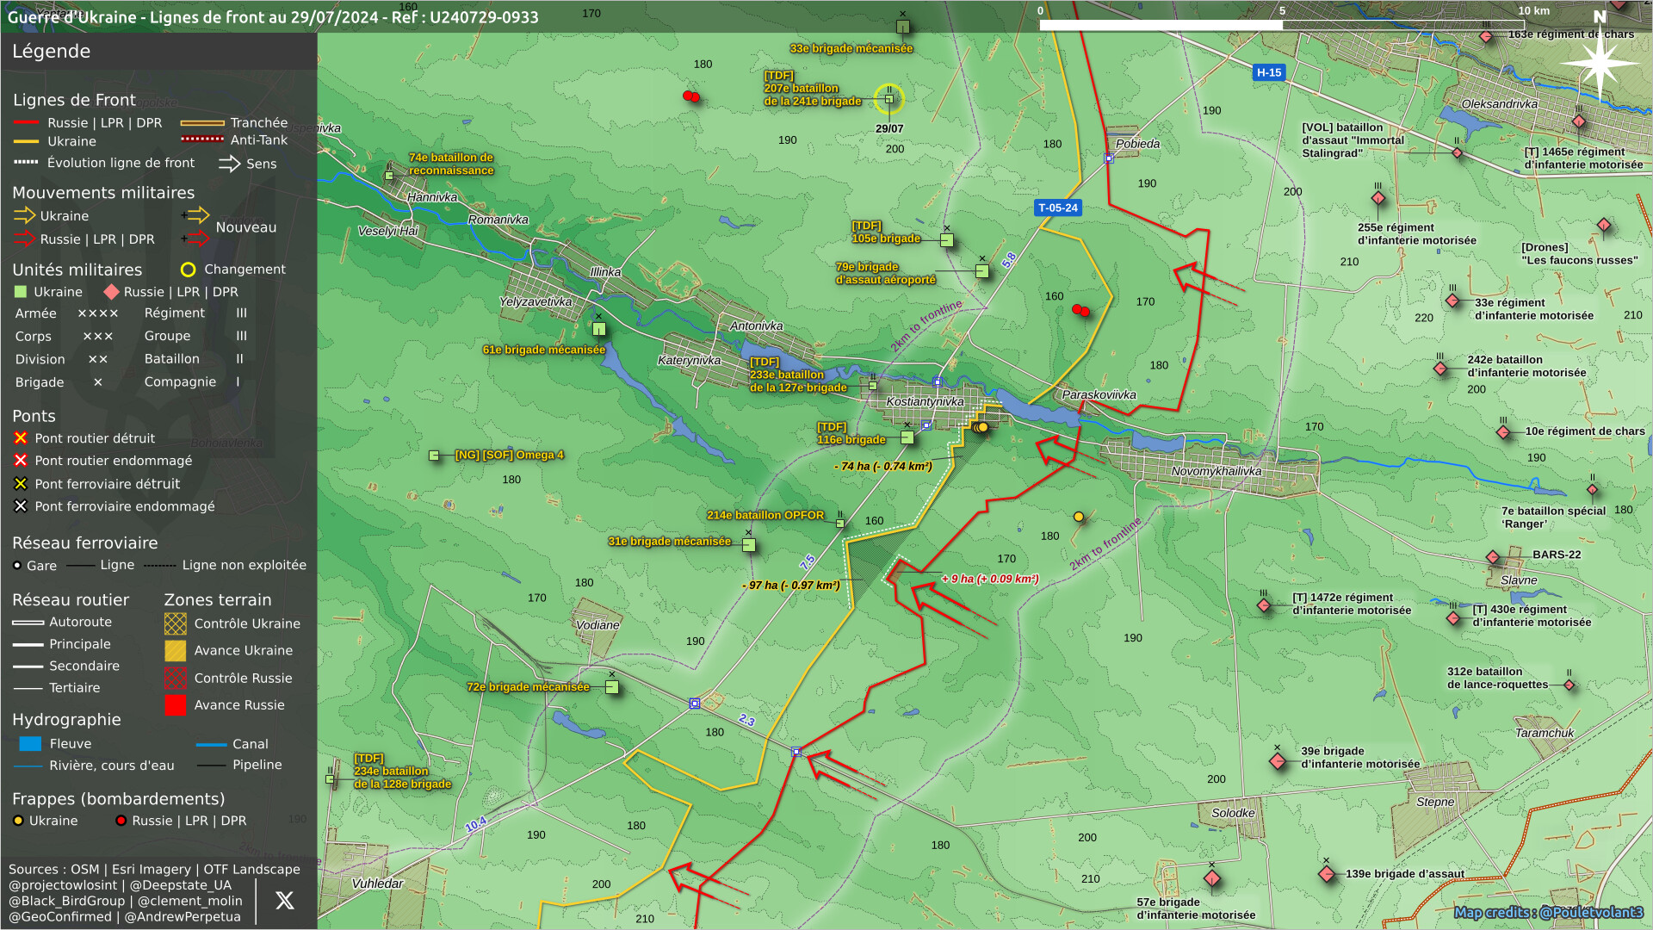Click the map title with ref U240729-0933

click(x=273, y=17)
